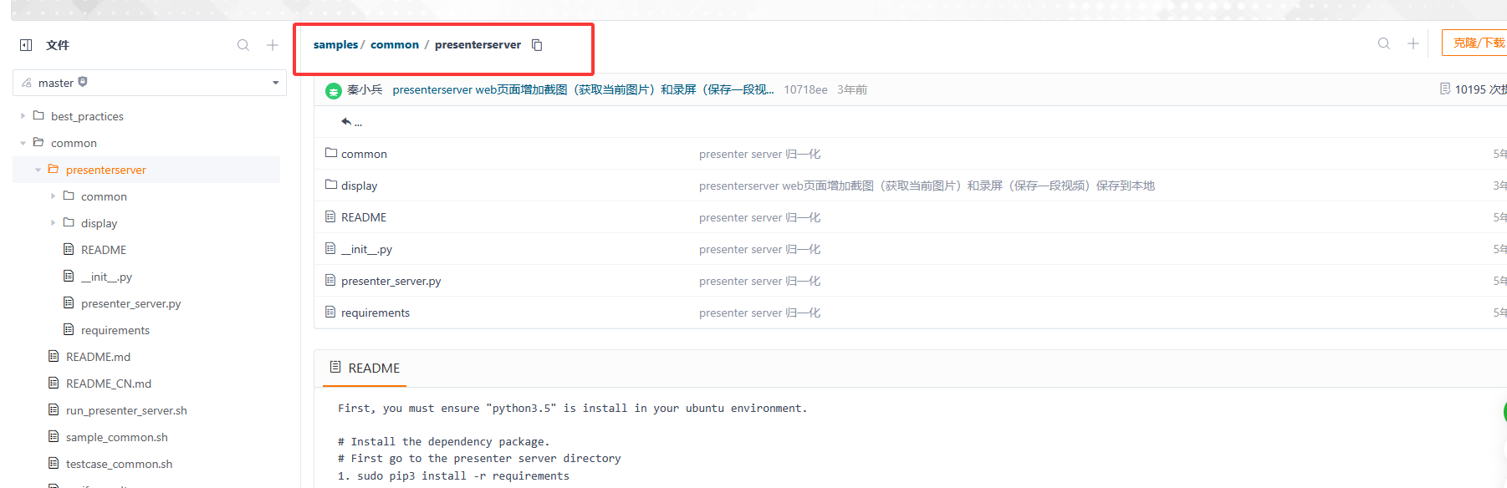Click the 文件 sidebar title
This screenshot has height=488, width=1507.
pos(58,45)
